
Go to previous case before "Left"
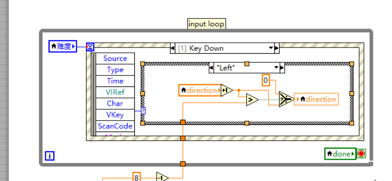click(x=211, y=67)
